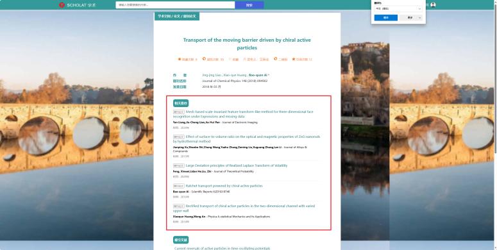Open the user avatar profile icon
This screenshot has height=250, width=497.
pos(433,4)
